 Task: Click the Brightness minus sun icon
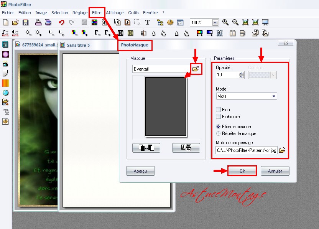tap(28, 33)
